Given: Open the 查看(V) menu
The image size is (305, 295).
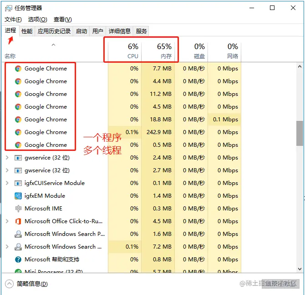Looking at the screenshot, I should [x=63, y=20].
